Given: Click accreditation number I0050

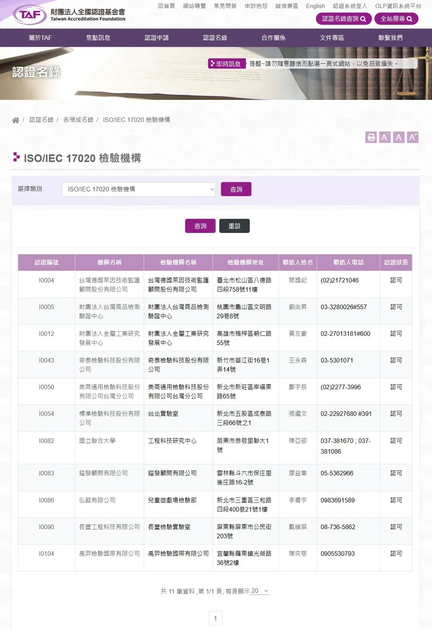Looking at the screenshot, I should (47, 387).
